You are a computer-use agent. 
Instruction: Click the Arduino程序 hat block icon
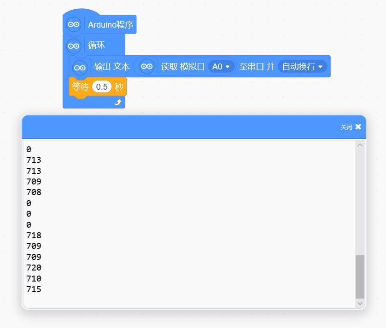tap(73, 24)
